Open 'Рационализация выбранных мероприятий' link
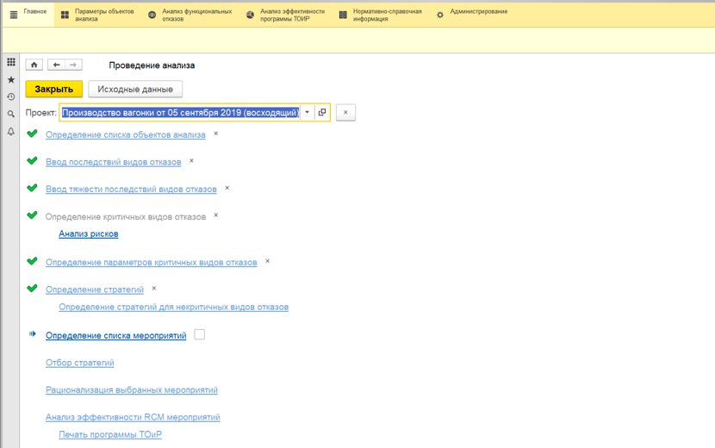 pos(132,390)
